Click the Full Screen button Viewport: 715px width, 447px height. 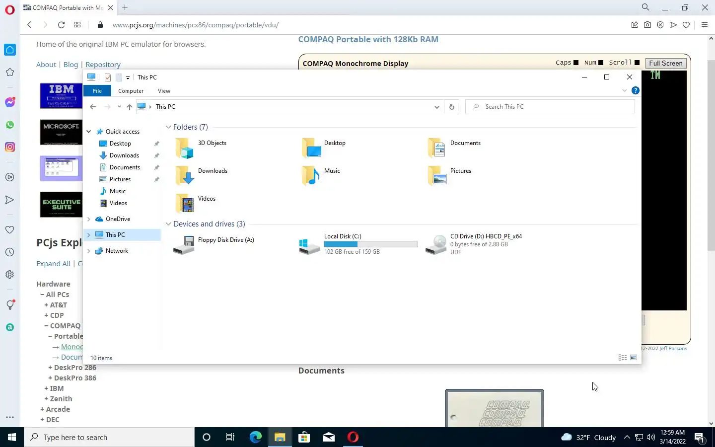pos(665,63)
